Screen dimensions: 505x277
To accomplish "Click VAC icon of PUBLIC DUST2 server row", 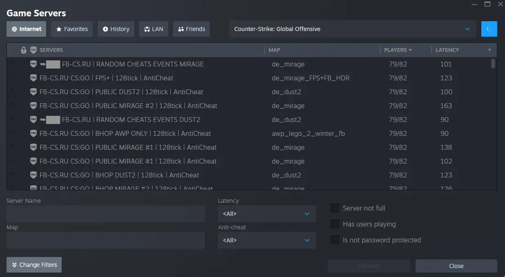I will click(x=33, y=92).
